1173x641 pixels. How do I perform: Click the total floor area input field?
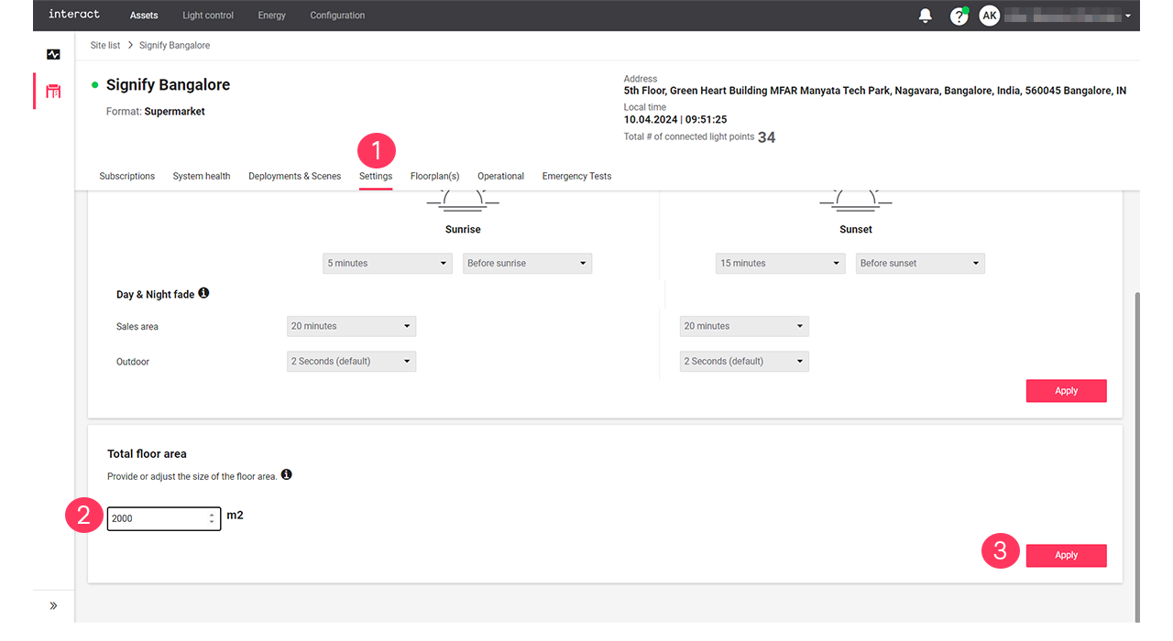coord(156,518)
